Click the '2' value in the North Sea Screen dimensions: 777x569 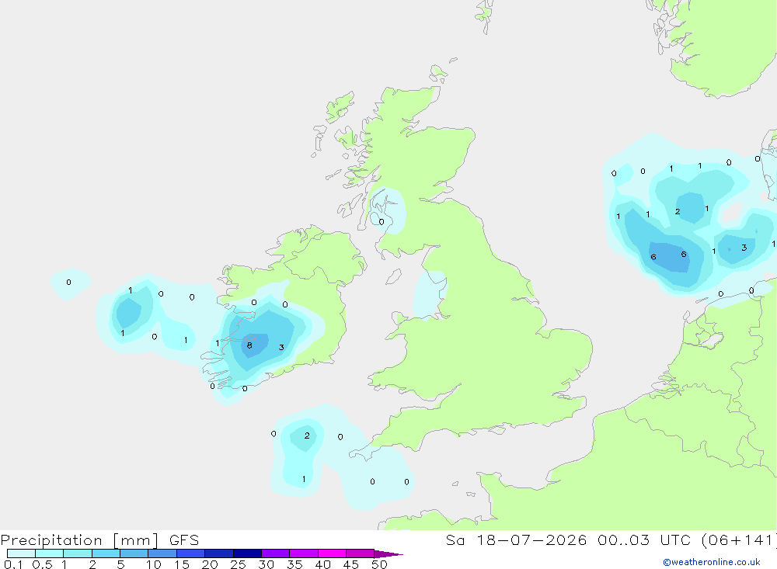(x=678, y=212)
